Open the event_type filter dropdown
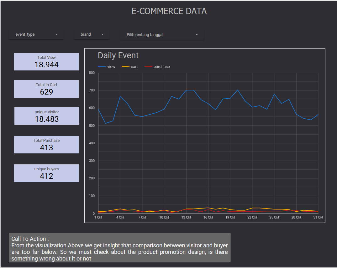 pyautogui.click(x=31, y=34)
